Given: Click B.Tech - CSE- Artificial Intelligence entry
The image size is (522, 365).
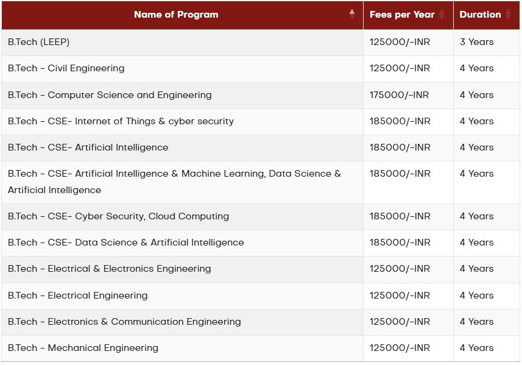Looking at the screenshot, I should tap(88, 147).
